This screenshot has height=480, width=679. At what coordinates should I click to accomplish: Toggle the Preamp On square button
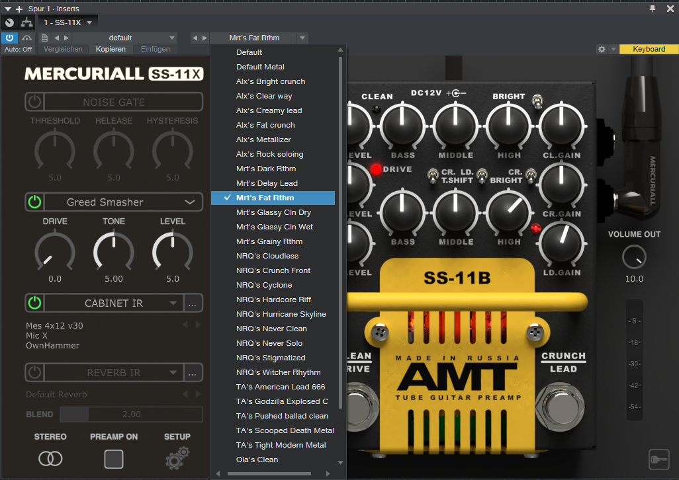coord(114,458)
